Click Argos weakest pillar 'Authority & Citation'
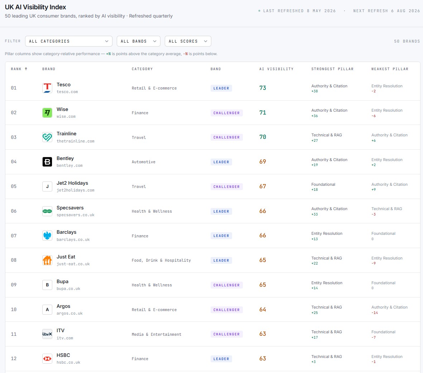This screenshot has height=373, width=423. pos(389,307)
